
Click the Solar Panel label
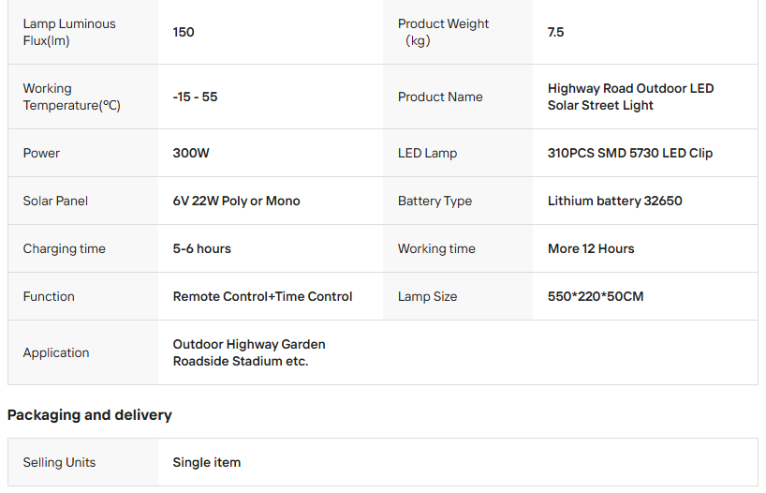55,201
